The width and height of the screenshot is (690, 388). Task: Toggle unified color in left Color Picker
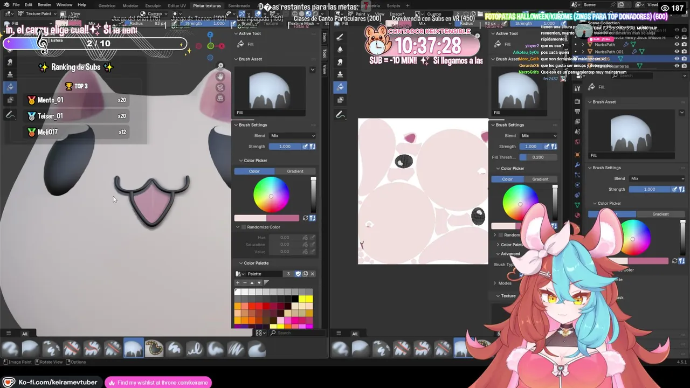pos(312,218)
